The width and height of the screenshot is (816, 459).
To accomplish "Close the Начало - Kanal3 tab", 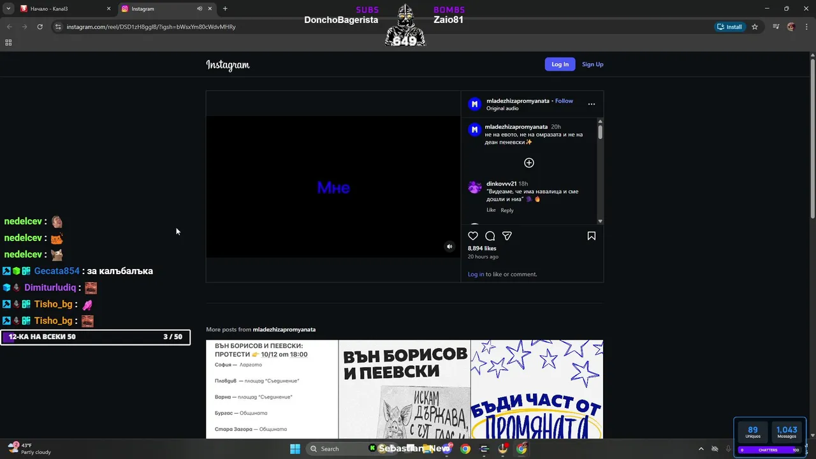I will (108, 9).
